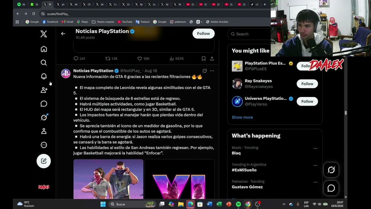This screenshot has height=209, width=371.
Task: Open Chat messages icon in sidebar
Action: [x=44, y=104]
